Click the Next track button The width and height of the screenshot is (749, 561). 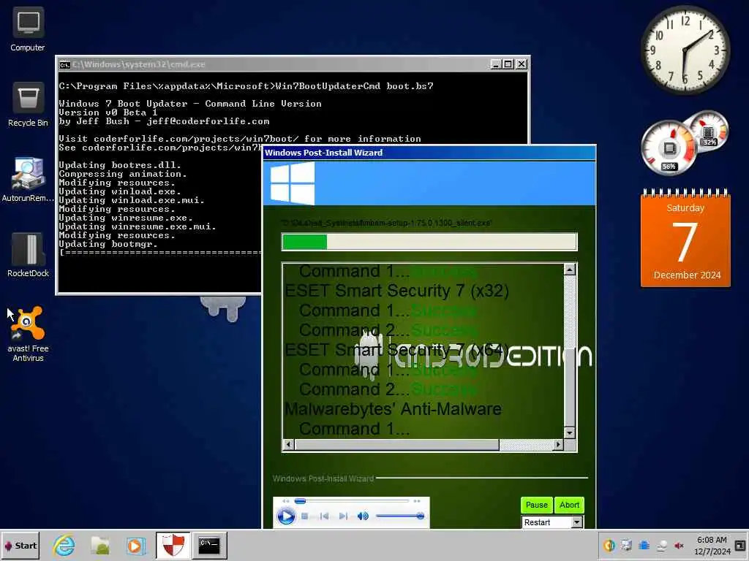[343, 516]
